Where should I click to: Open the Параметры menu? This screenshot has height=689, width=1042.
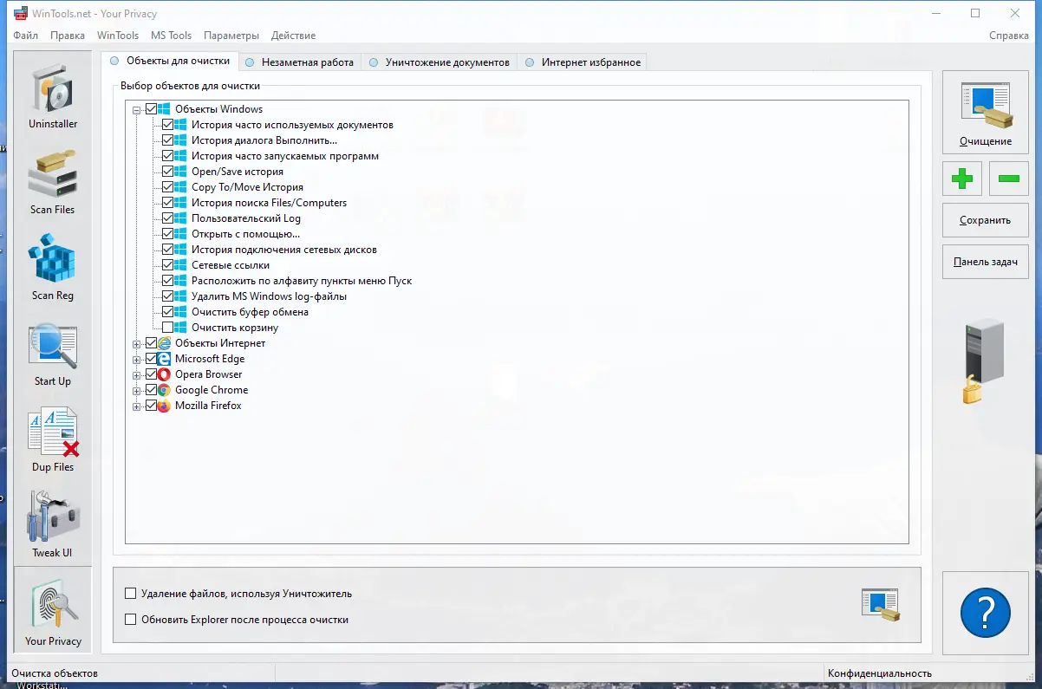[231, 36]
